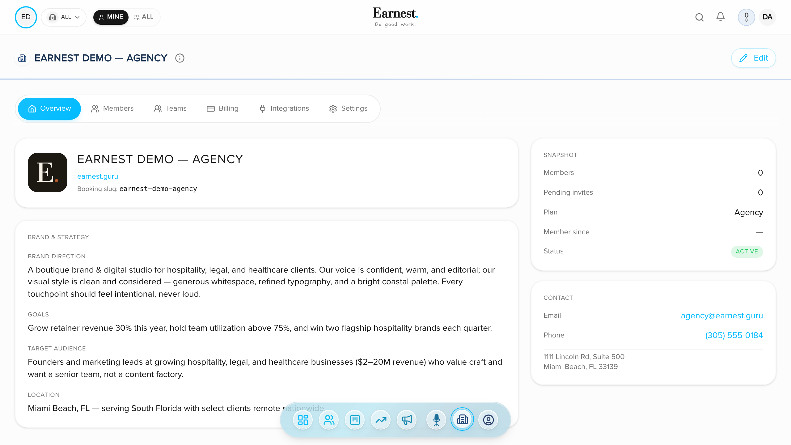The height and width of the screenshot is (445, 791).
Task: Click the TARGET AUDIENCE heading
Action: (x=57, y=349)
